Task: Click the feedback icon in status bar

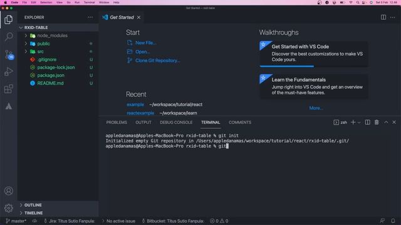Action: click(x=382, y=221)
